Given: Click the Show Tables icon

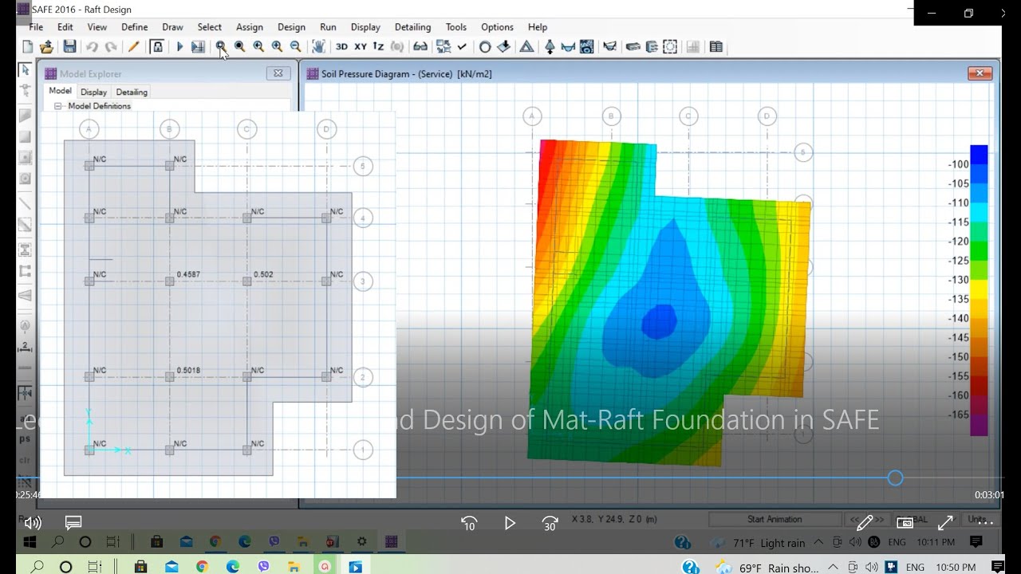Looking at the screenshot, I should pyautogui.click(x=716, y=47).
